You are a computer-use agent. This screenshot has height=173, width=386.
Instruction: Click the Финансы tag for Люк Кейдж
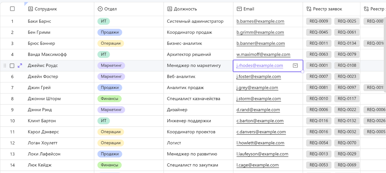[109, 165]
